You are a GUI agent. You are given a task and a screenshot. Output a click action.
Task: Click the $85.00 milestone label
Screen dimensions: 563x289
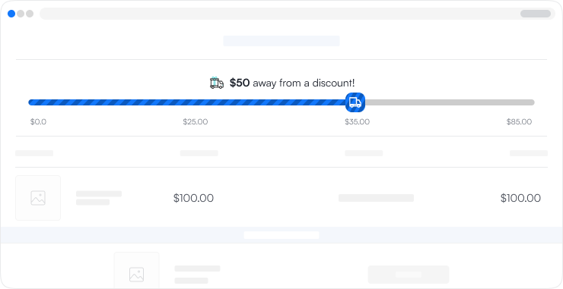(519, 122)
